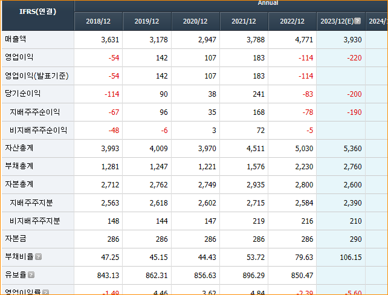Select the 2018/12 column header
Viewport: 388px width, 295px height.
click(99, 21)
